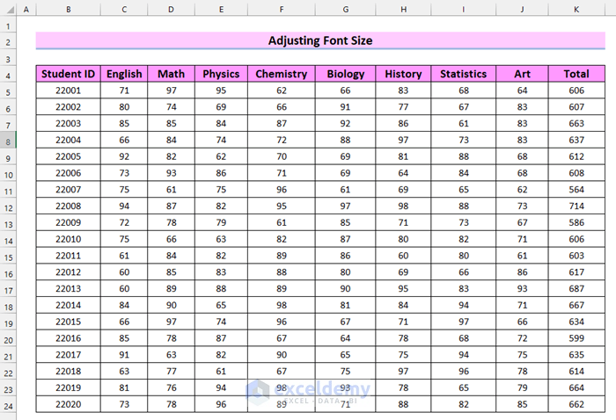Image resolution: width=616 pixels, height=420 pixels.
Task: Select column H header
Action: coord(403,9)
